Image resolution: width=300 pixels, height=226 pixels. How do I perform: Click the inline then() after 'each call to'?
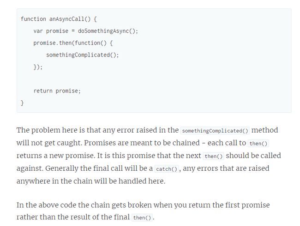pyautogui.click(x=258, y=144)
